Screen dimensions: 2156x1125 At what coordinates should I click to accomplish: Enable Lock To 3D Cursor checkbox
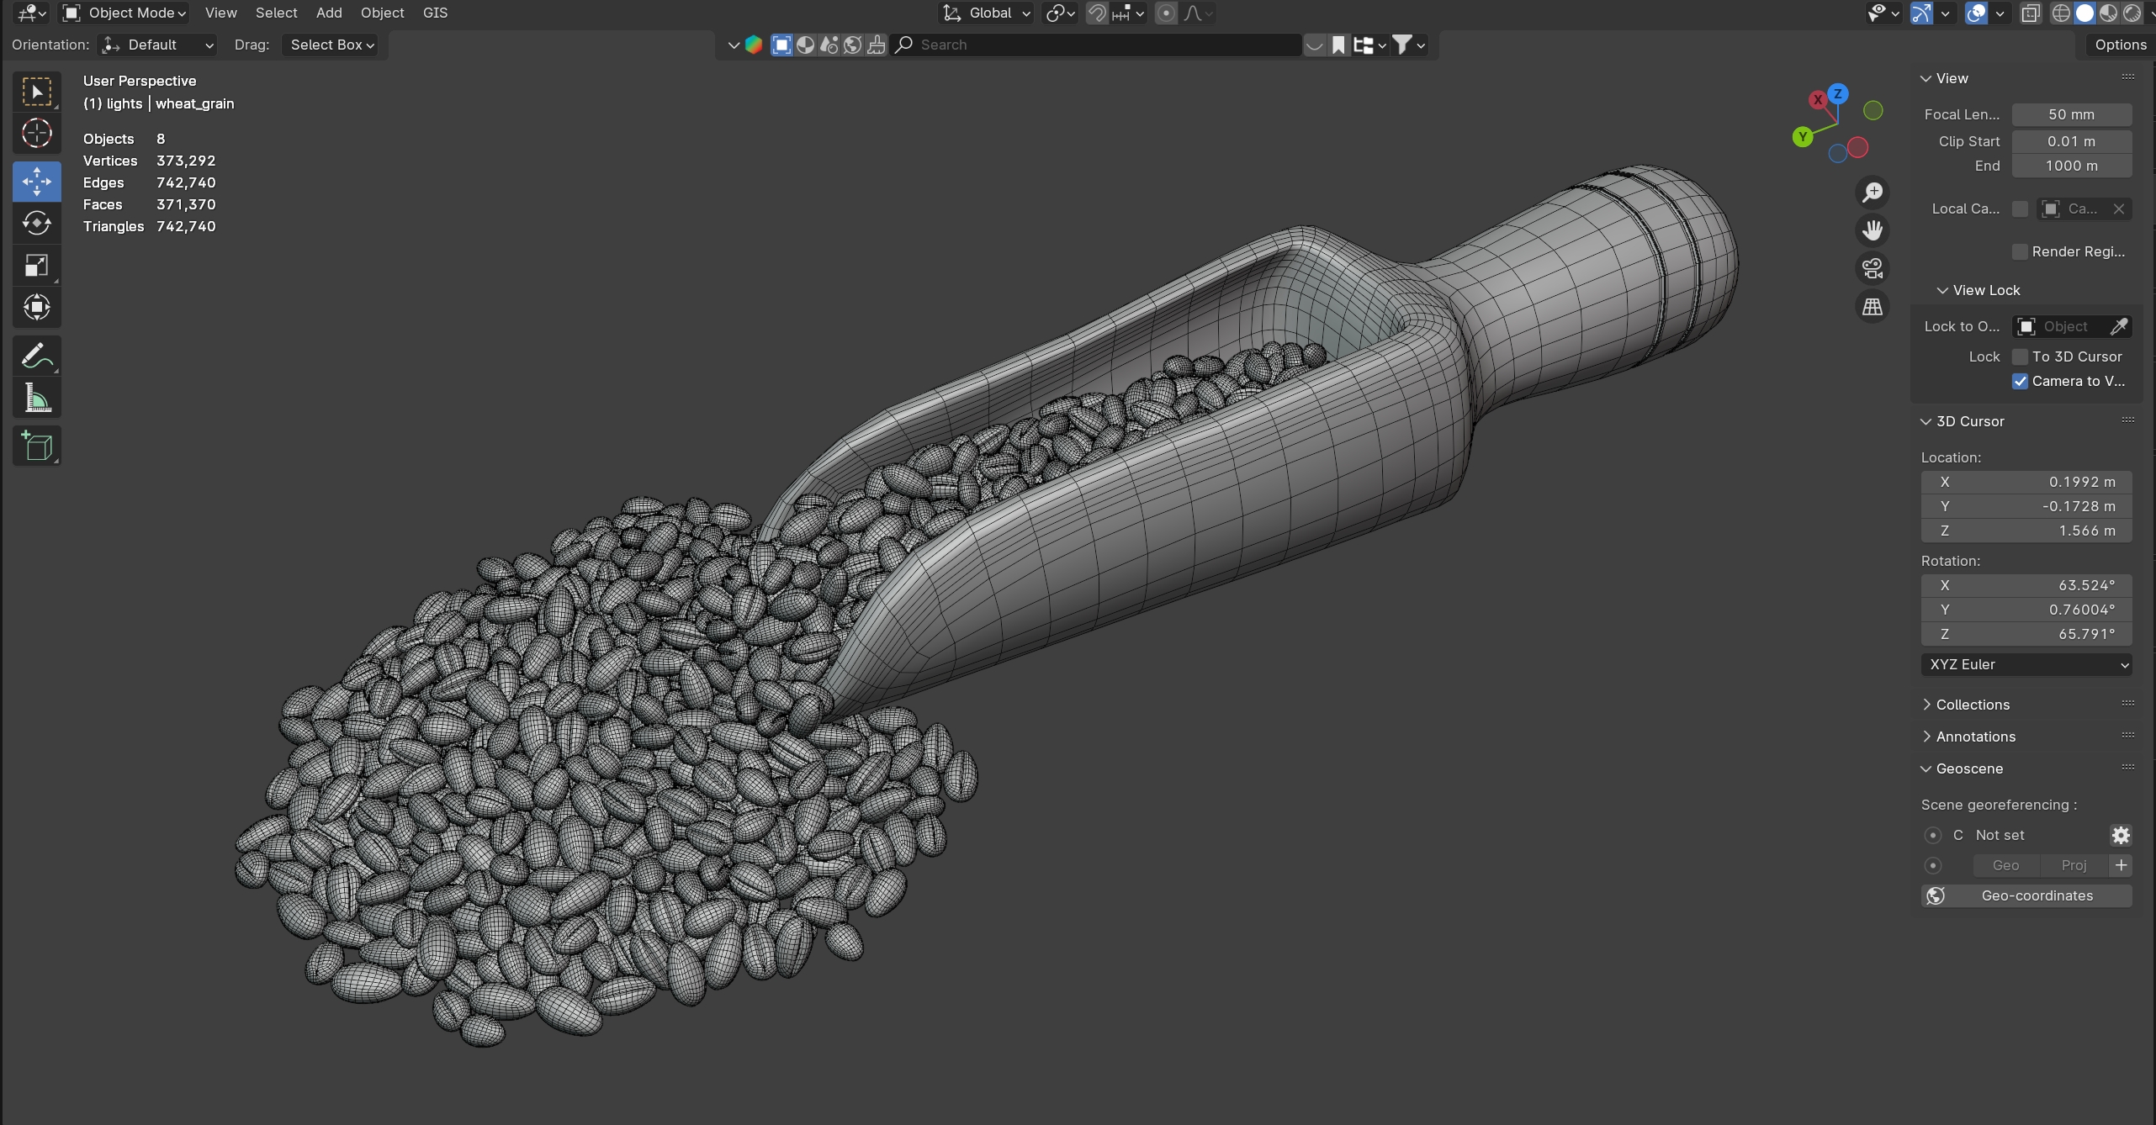pos(2020,357)
